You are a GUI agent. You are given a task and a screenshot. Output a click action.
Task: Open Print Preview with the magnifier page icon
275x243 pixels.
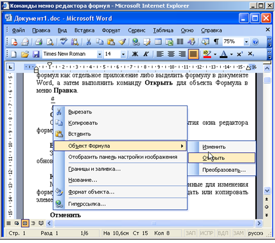click(50, 42)
